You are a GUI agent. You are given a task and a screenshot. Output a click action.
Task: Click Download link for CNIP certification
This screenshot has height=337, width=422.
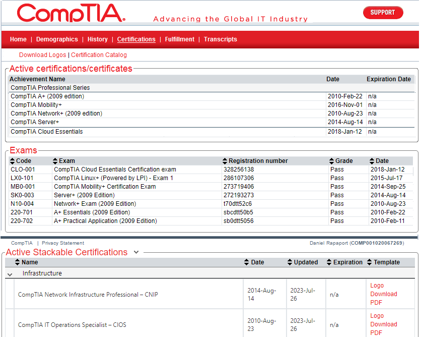(x=384, y=294)
